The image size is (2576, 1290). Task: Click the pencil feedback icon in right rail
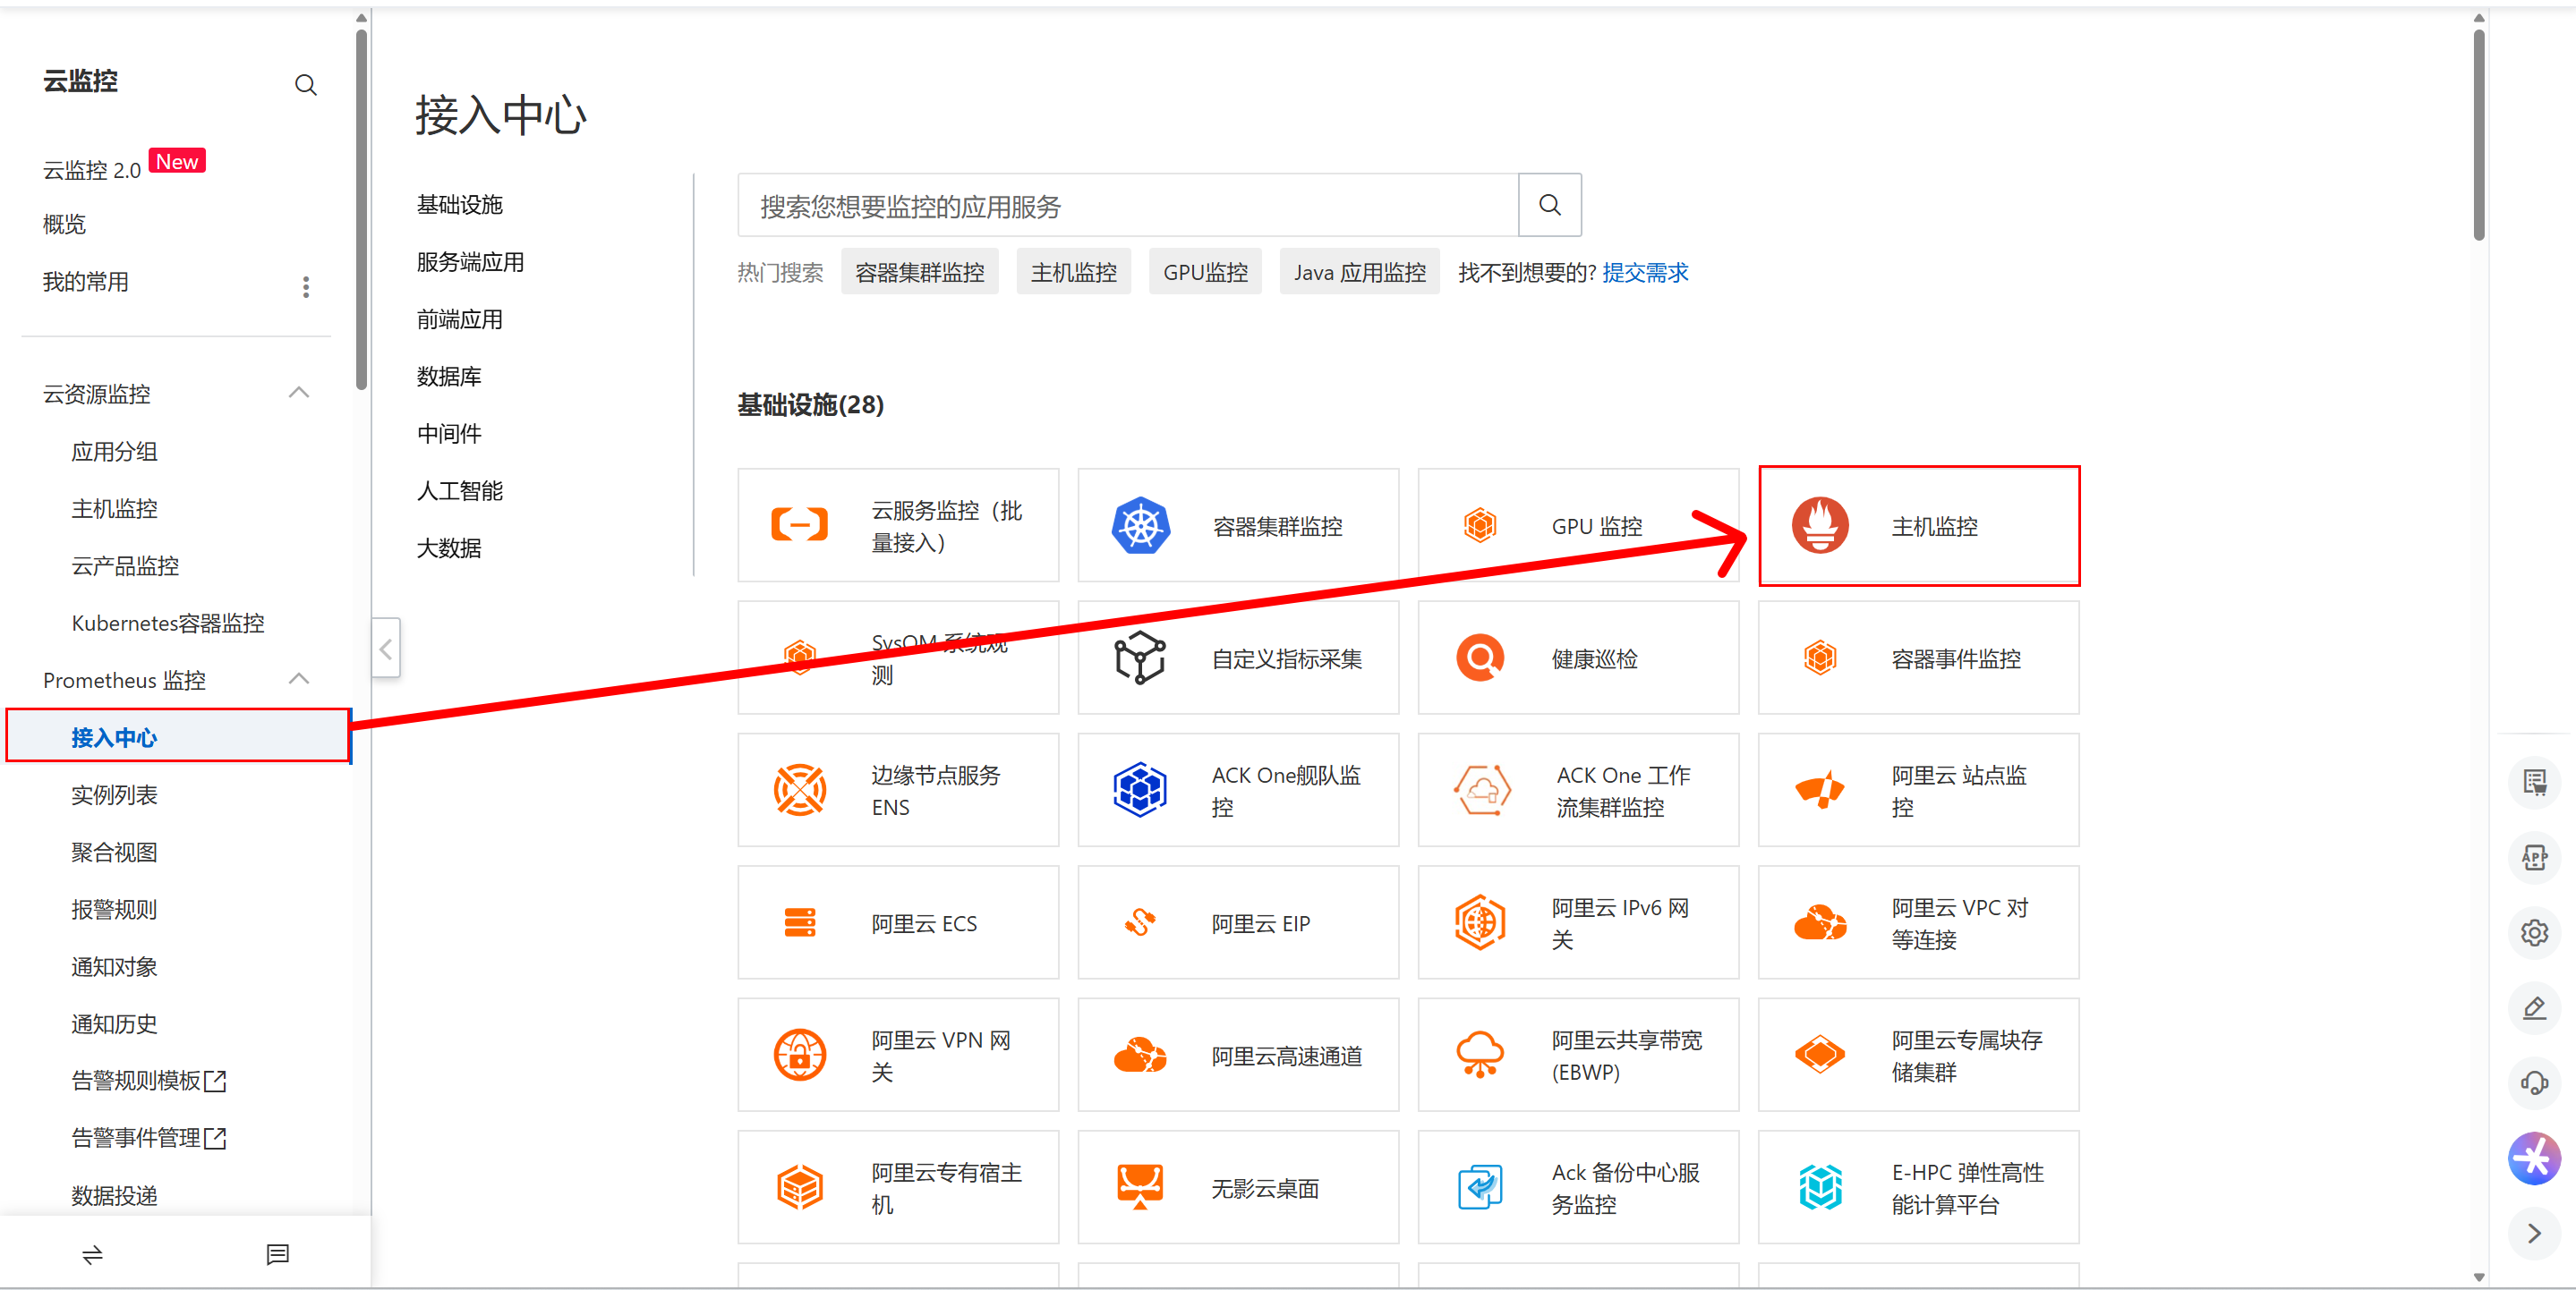2534,1007
